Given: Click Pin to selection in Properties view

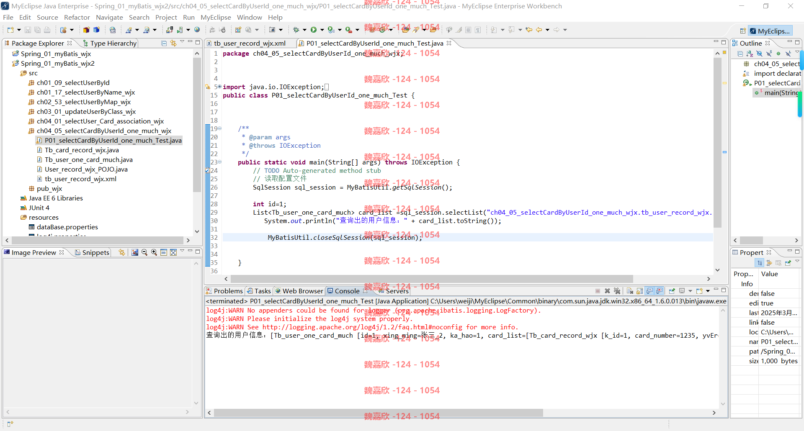Looking at the screenshot, I should pos(788,263).
